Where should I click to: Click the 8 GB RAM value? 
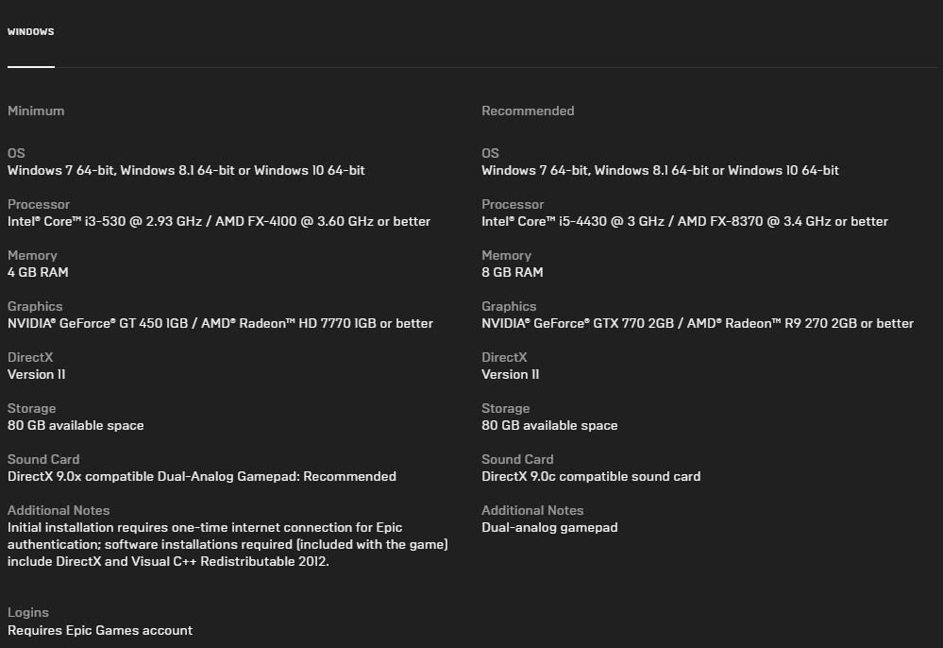[513, 273]
